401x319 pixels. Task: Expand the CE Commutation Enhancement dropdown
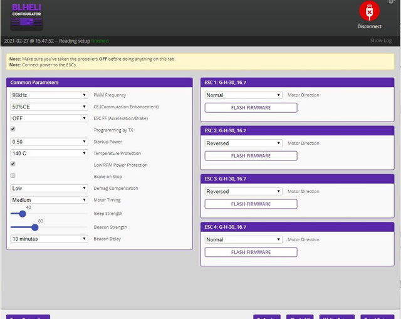pos(49,107)
